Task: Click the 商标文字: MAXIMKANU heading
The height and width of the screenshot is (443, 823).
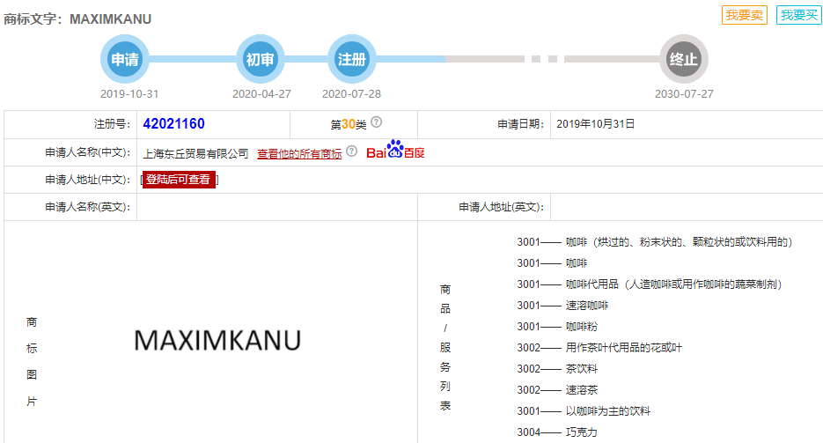Action: pyautogui.click(x=77, y=19)
